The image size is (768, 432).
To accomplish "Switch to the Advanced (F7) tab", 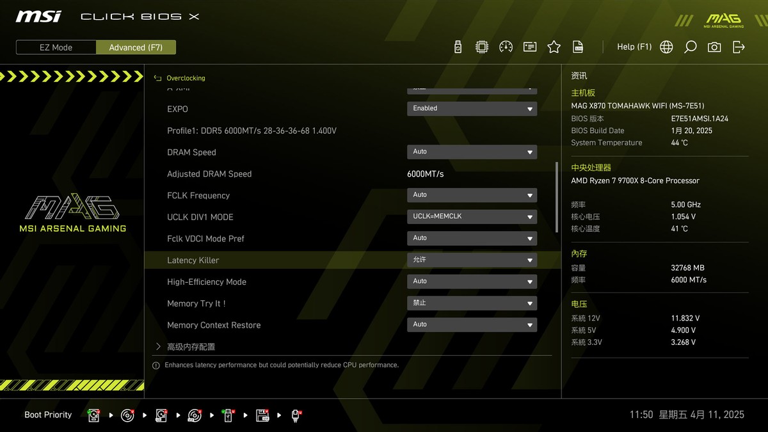I will tap(136, 47).
